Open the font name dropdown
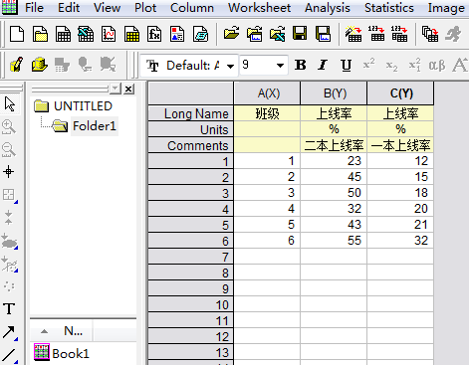The width and height of the screenshot is (469, 365). click(x=230, y=66)
